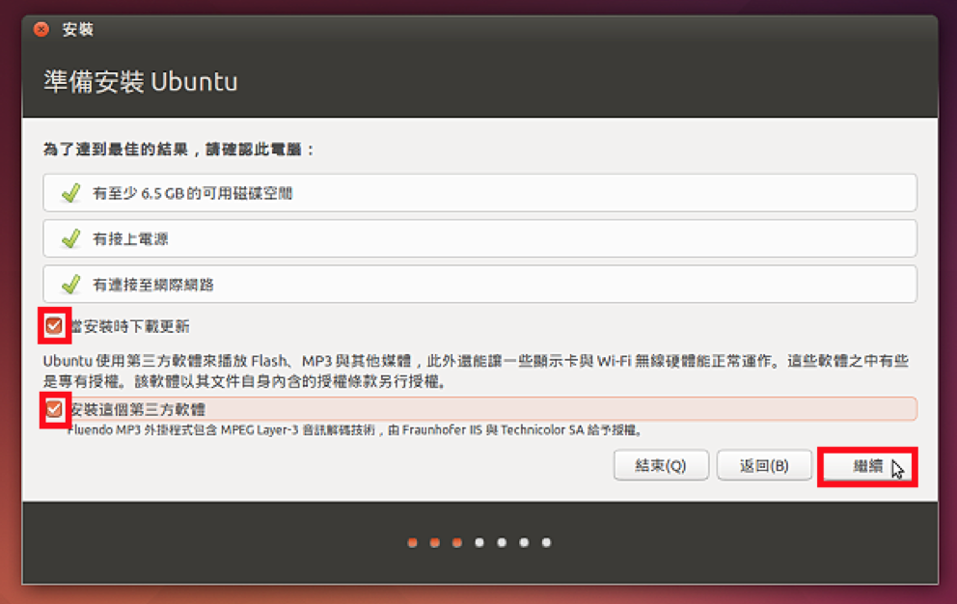Click the 結束(Q) button

click(x=661, y=466)
